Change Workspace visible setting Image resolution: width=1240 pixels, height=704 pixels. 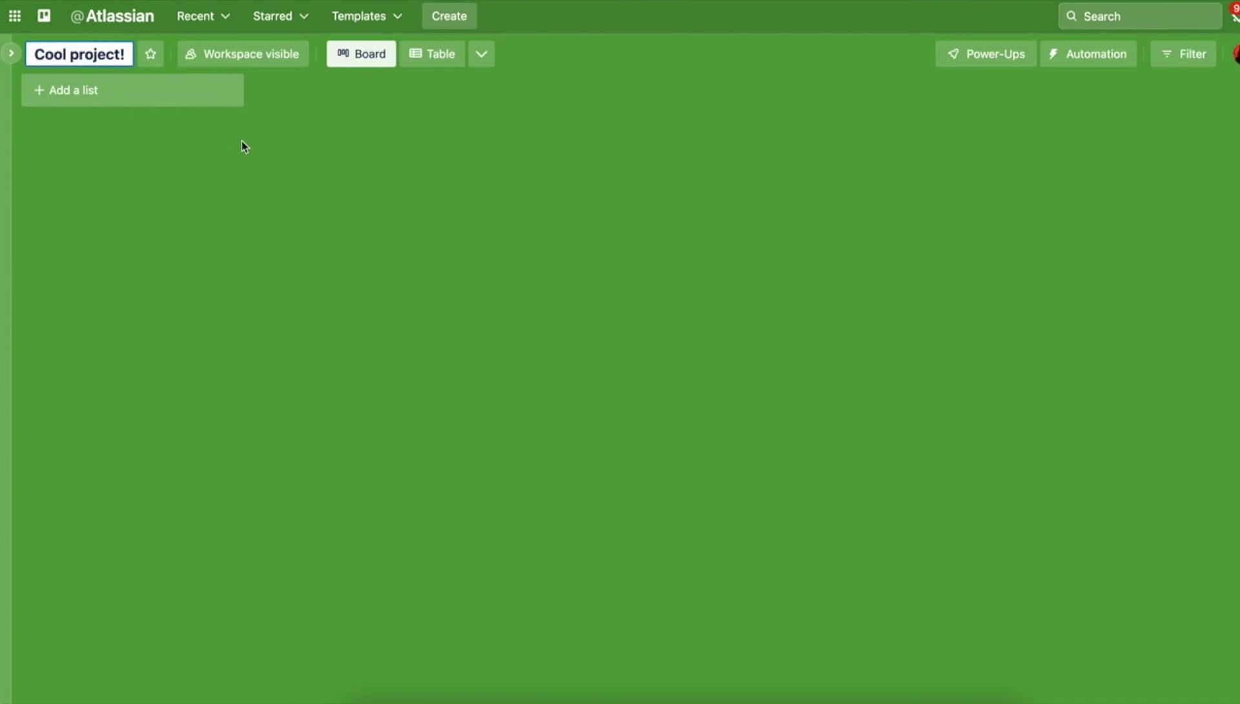[243, 54]
